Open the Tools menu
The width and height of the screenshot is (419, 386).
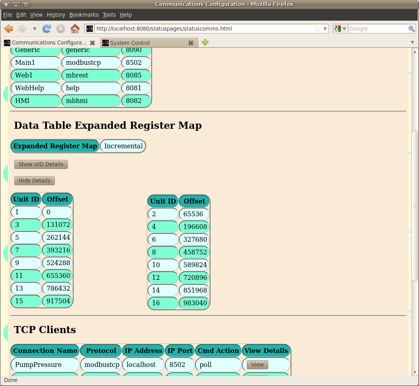[109, 15]
